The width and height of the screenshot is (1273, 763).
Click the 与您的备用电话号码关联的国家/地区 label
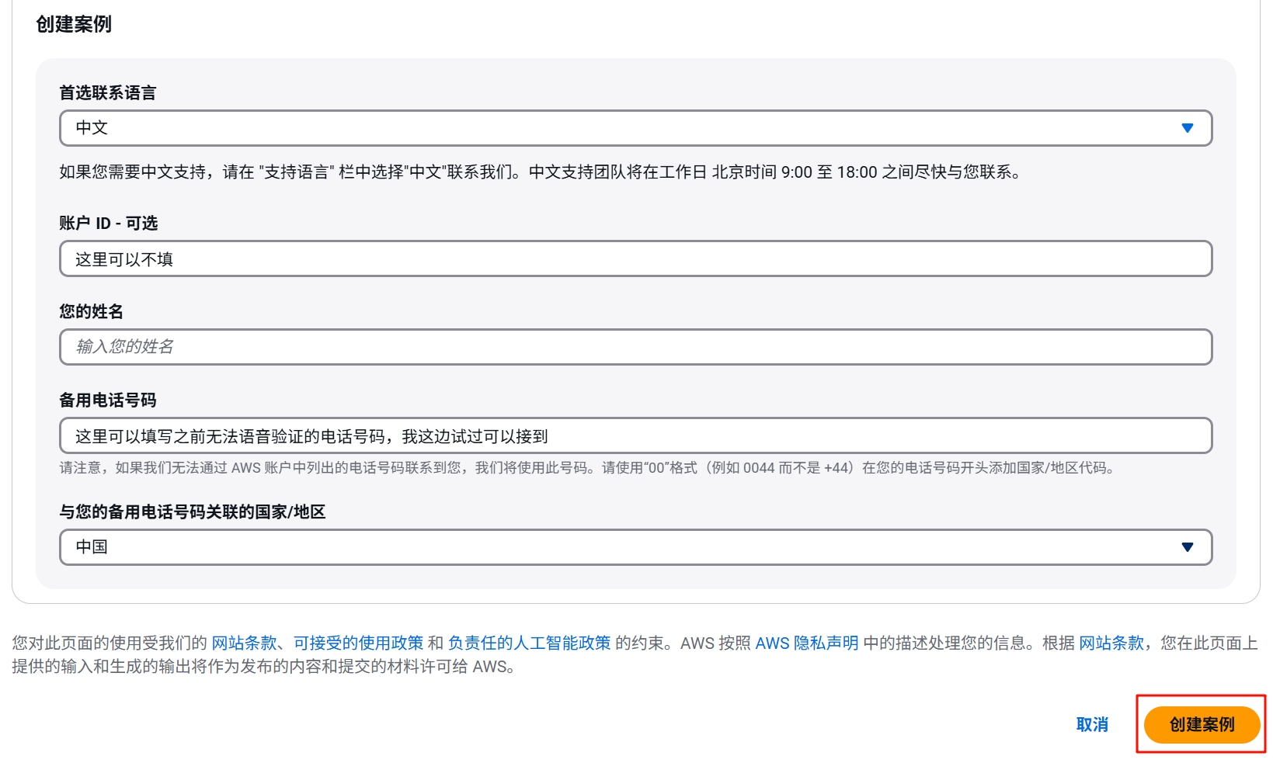[192, 512]
